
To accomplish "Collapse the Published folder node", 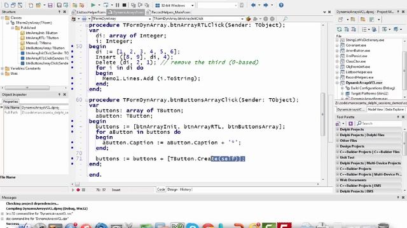I will click(13, 28).
